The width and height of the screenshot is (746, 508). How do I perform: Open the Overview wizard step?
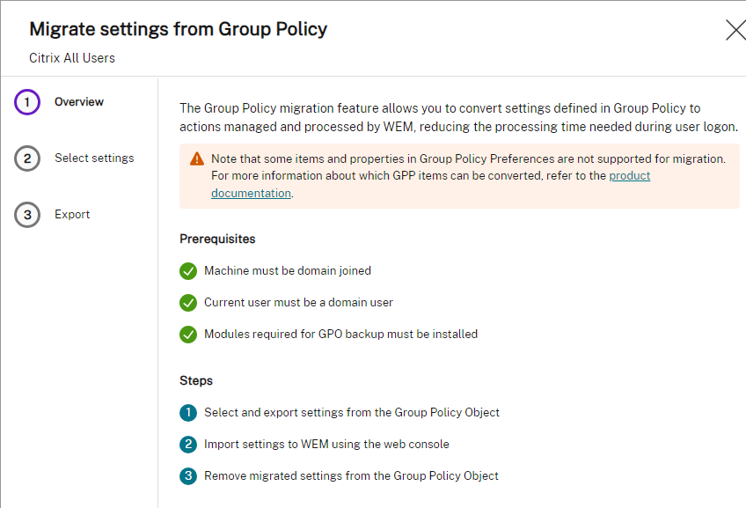[x=79, y=102]
